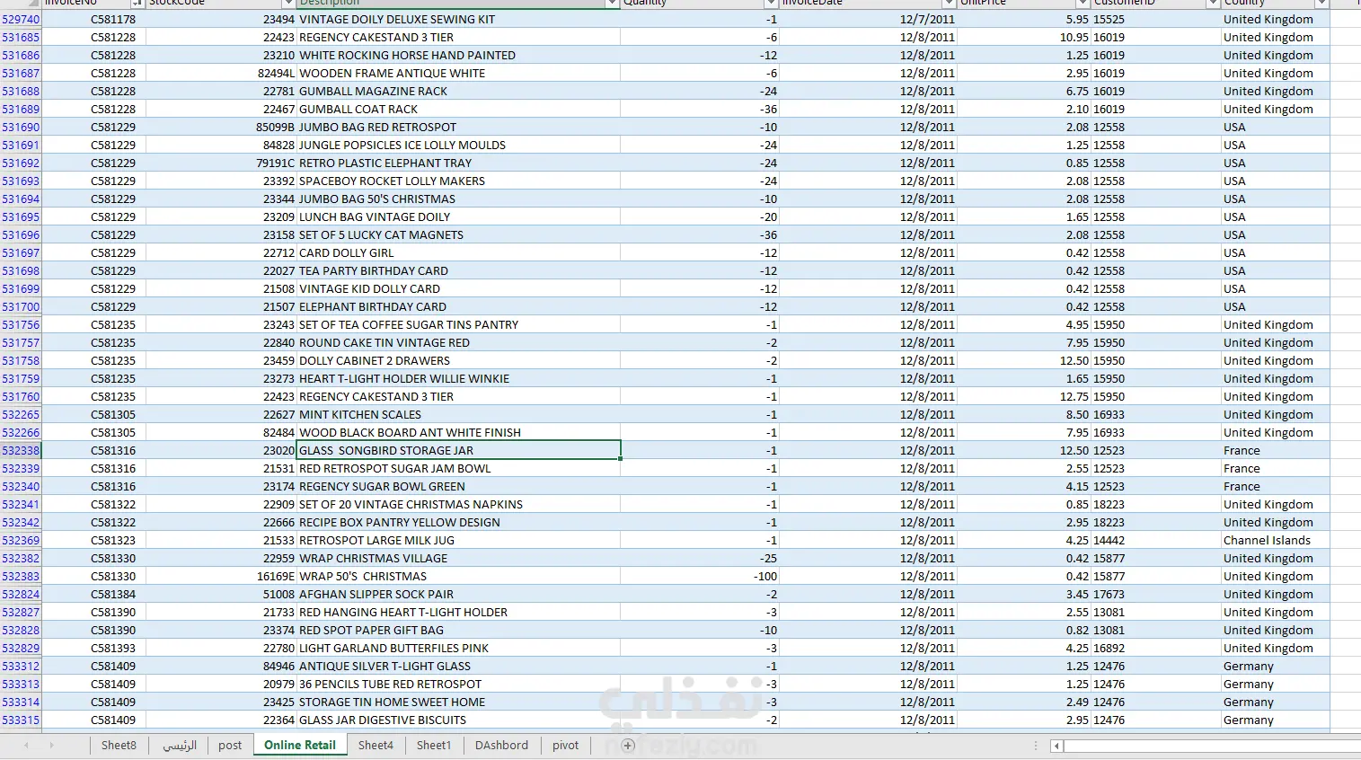
Task: Select stock code cell 85099B
Action: tap(221, 127)
